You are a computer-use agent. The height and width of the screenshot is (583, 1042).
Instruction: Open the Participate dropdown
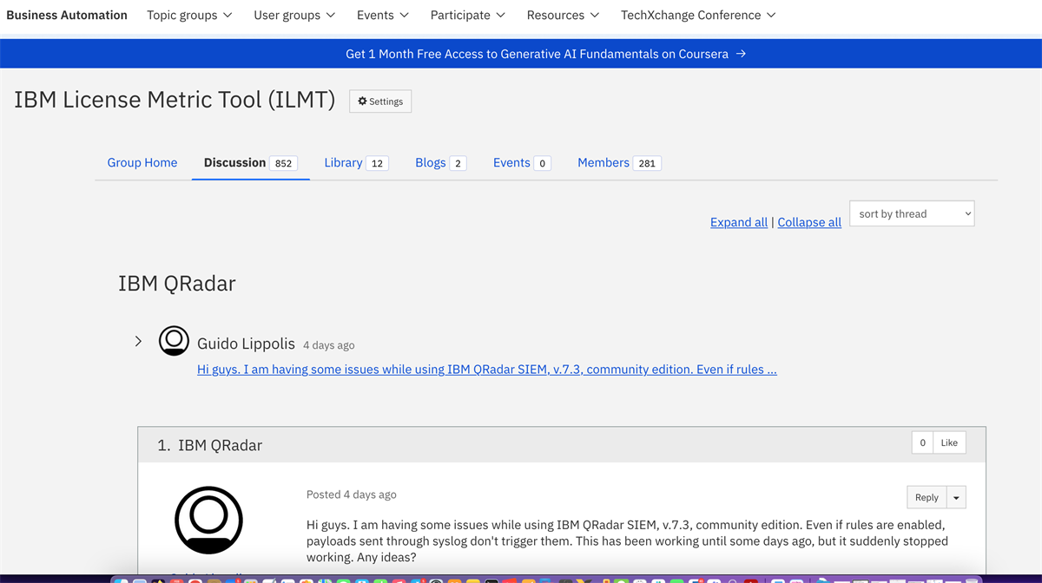coord(467,15)
